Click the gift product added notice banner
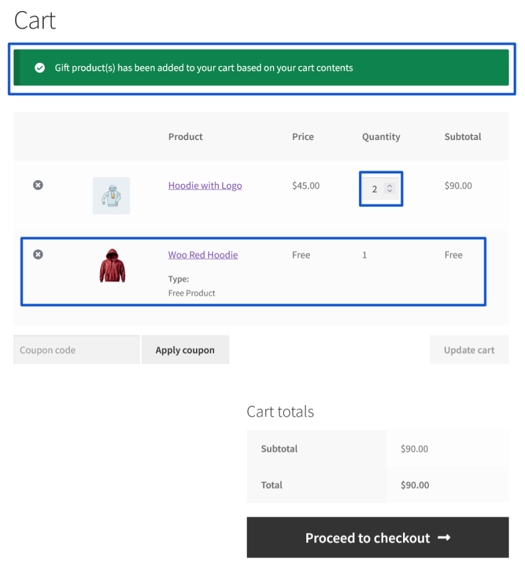The width and height of the screenshot is (525, 571). coord(261,68)
